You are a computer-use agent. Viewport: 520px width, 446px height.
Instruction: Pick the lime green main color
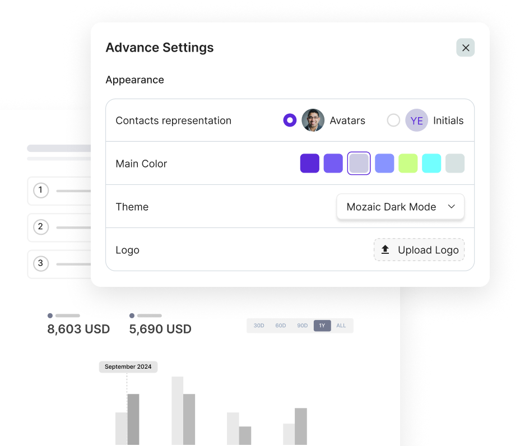click(x=408, y=163)
